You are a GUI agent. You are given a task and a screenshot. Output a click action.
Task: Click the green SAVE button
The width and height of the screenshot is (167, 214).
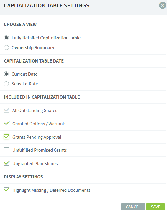pyautogui.click(x=155, y=207)
